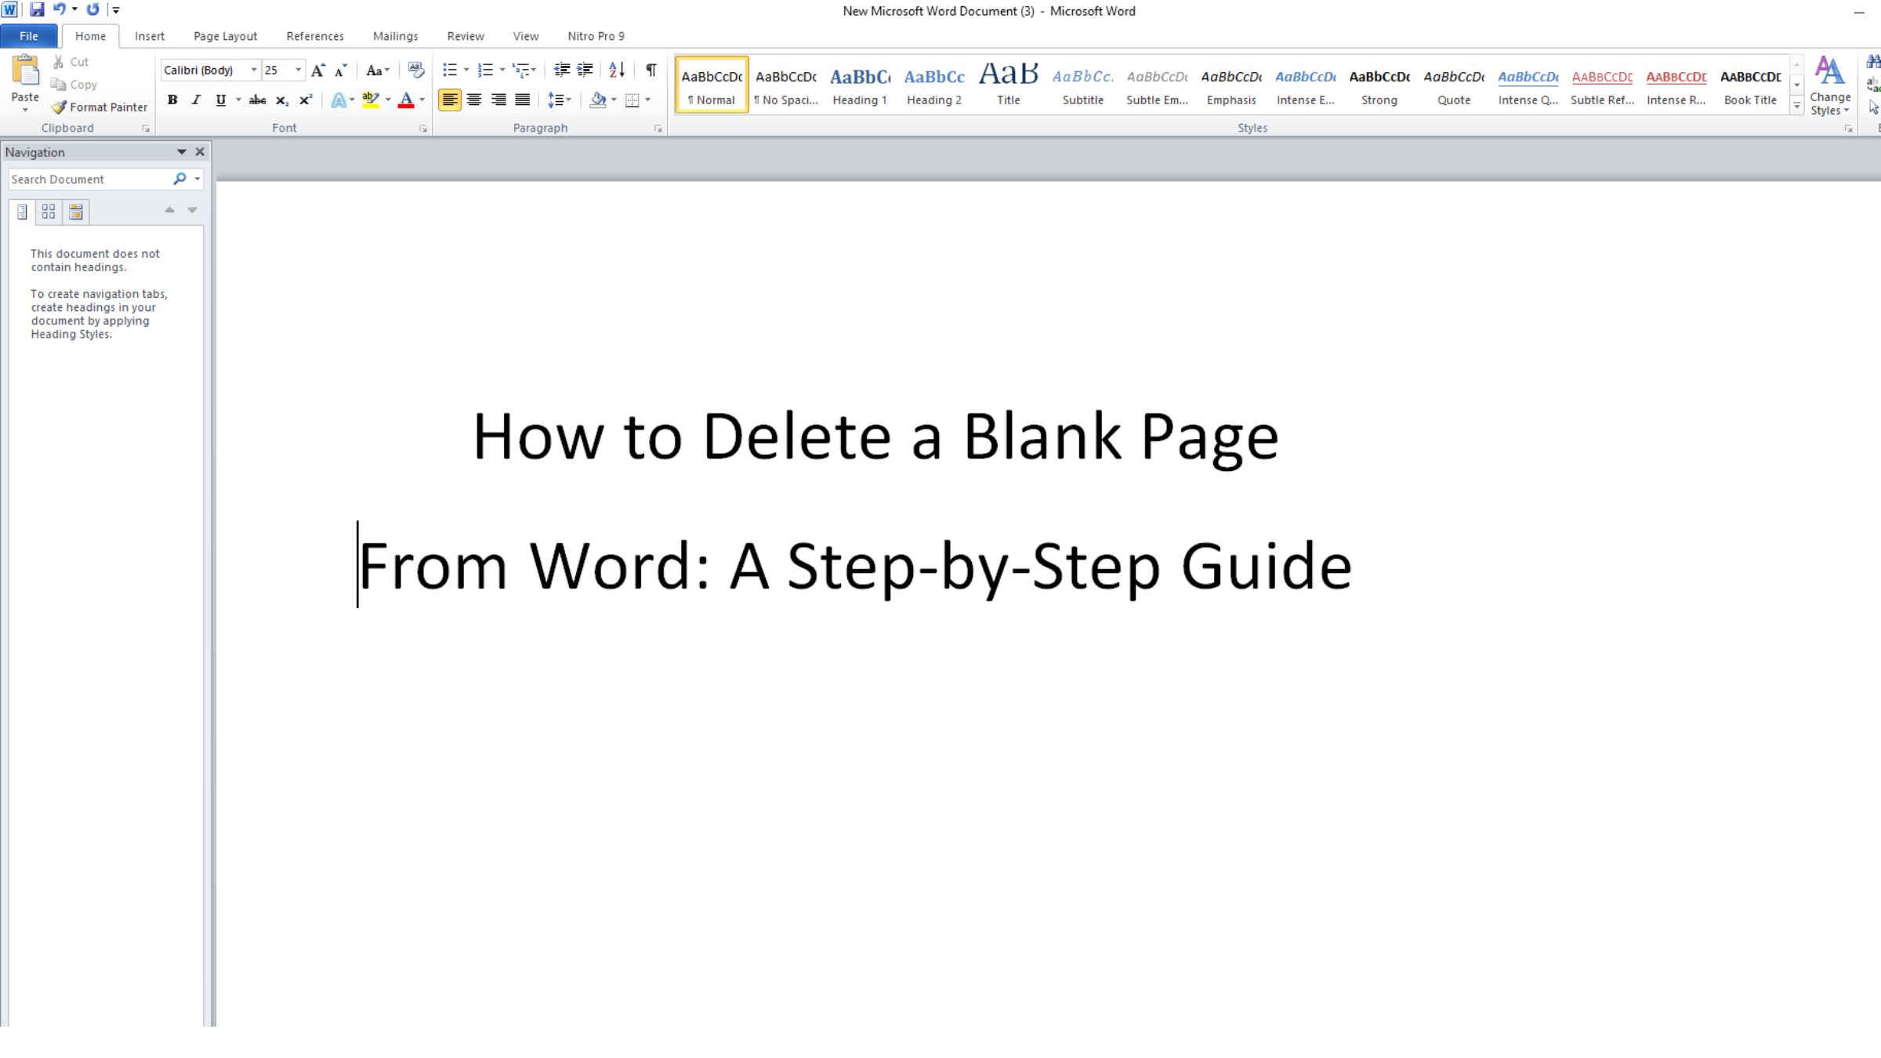Viewport: 1881px width, 1058px height.
Task: Click the Redo (repeat) icon
Action: (92, 10)
